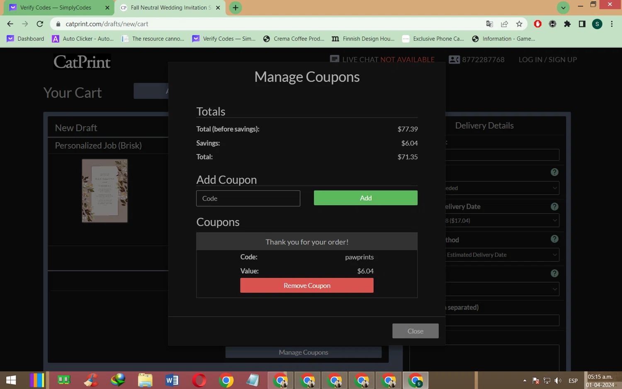The image size is (622, 389).
Task: Open the Crema Coffee Prod... bookmark
Action: 294,39
